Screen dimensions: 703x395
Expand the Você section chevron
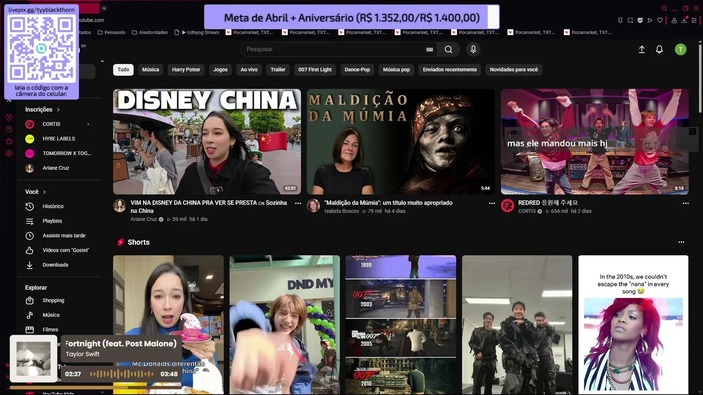pyautogui.click(x=44, y=192)
